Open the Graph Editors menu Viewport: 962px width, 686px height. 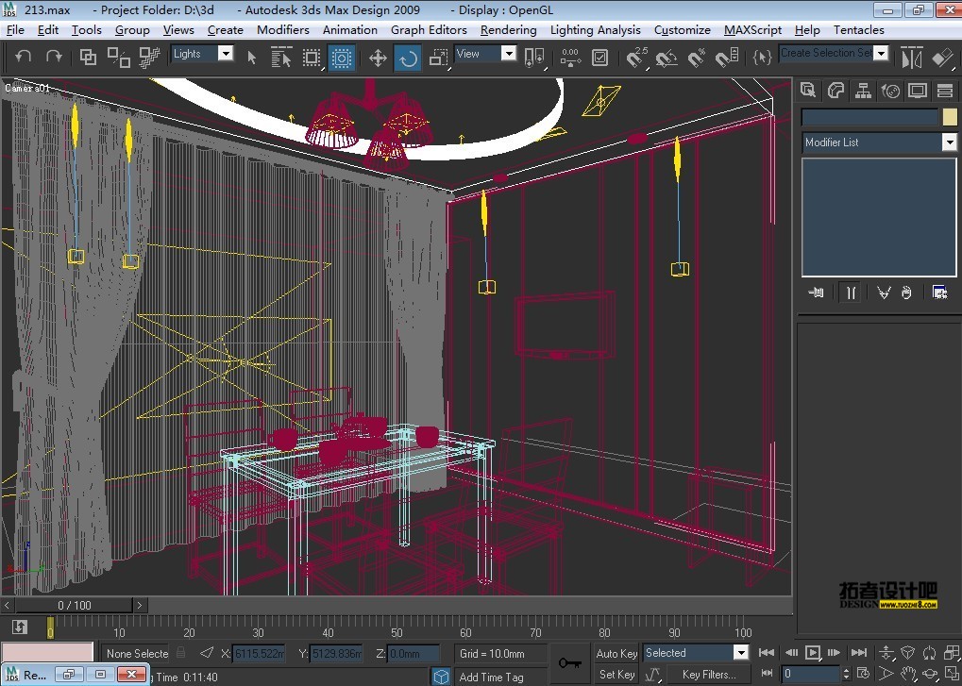click(x=429, y=30)
